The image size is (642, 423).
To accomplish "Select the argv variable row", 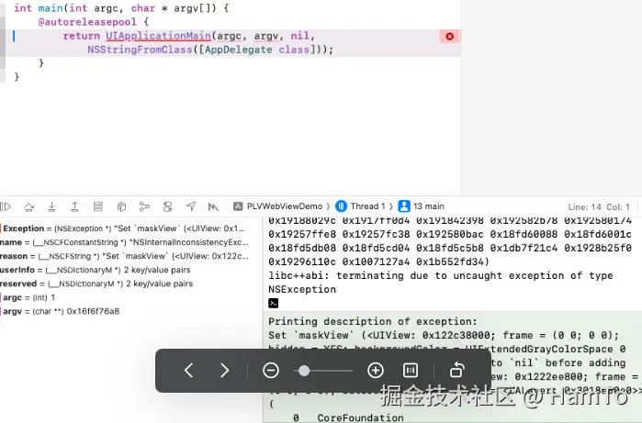I will tap(61, 311).
